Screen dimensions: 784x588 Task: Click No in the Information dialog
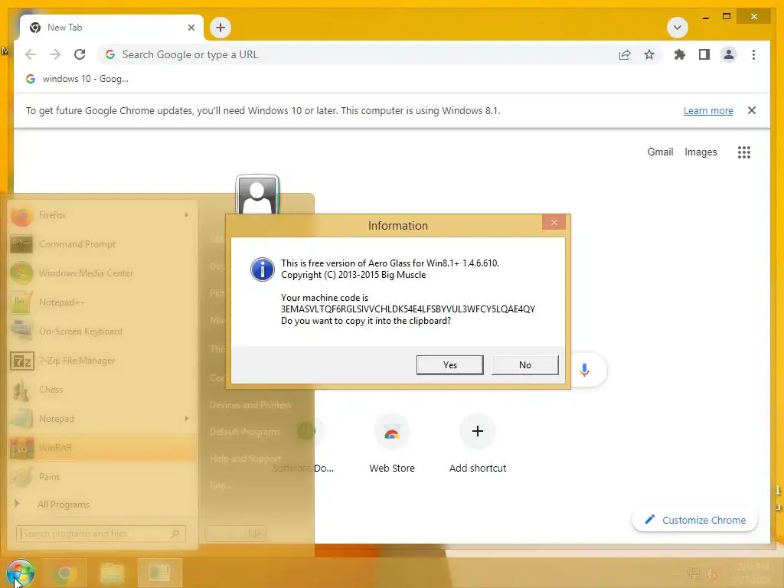524,365
